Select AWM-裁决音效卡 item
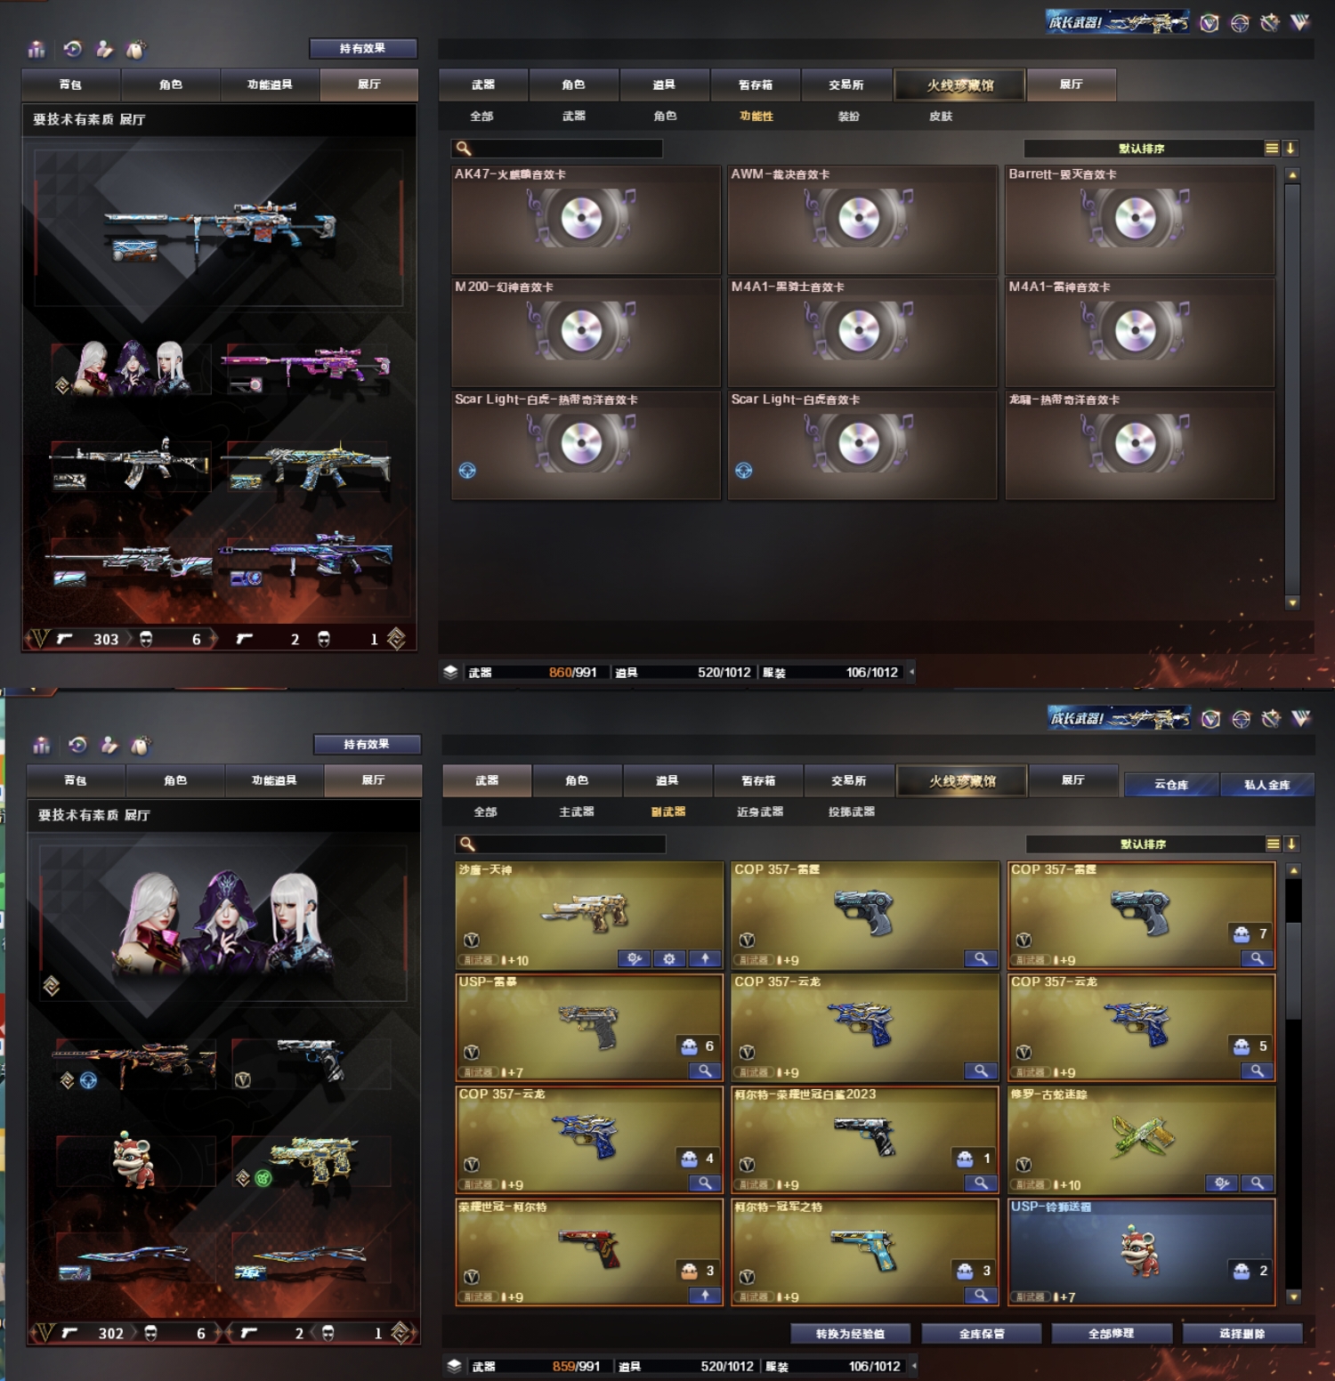Viewport: 1335px width, 1381px height. pyautogui.click(x=862, y=219)
